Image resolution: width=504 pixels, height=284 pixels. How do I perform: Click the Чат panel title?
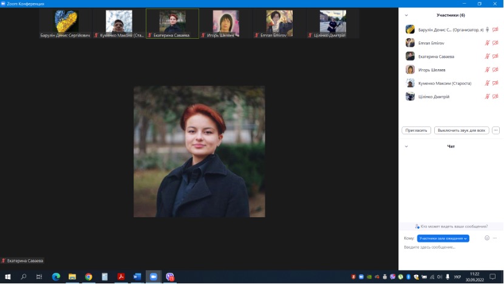coord(451,146)
